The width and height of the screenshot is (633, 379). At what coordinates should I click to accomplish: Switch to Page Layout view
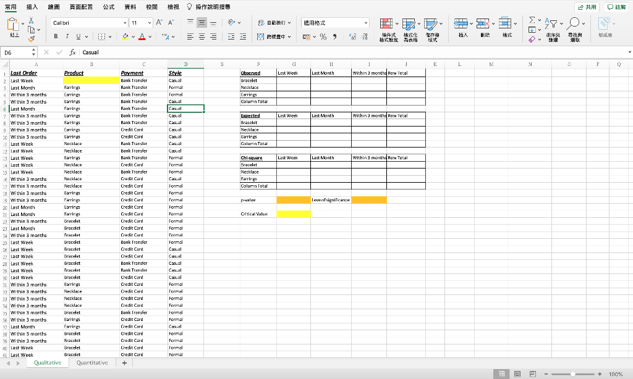pyautogui.click(x=517, y=374)
